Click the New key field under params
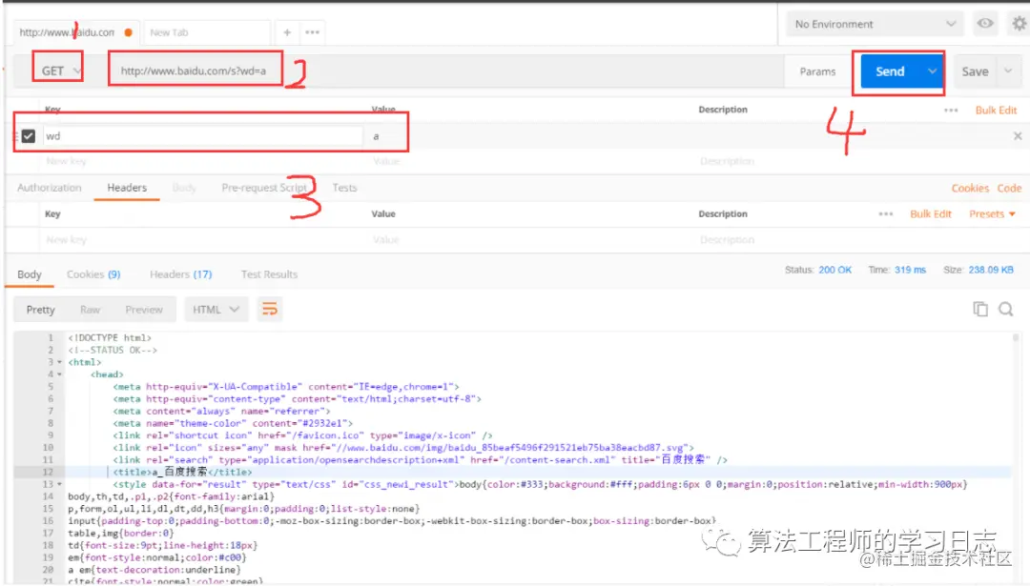The height and width of the screenshot is (586, 1030). (202, 161)
